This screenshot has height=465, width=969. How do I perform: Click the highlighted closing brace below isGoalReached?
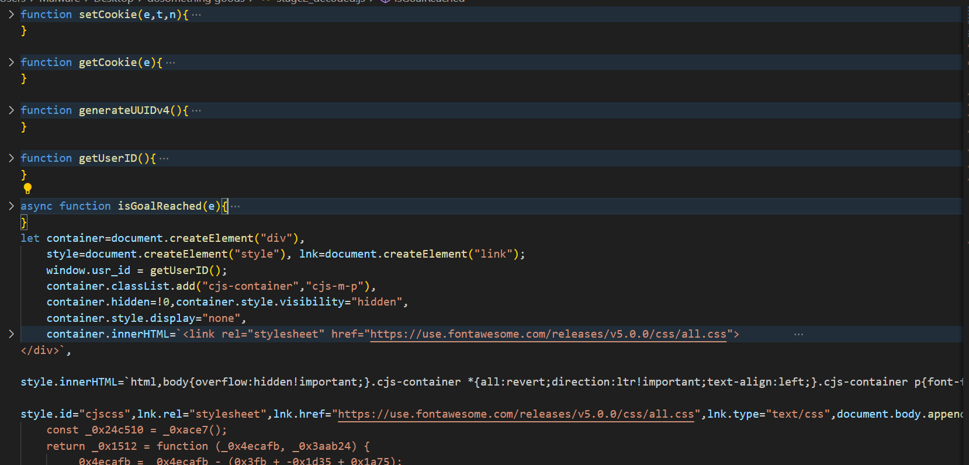click(24, 222)
